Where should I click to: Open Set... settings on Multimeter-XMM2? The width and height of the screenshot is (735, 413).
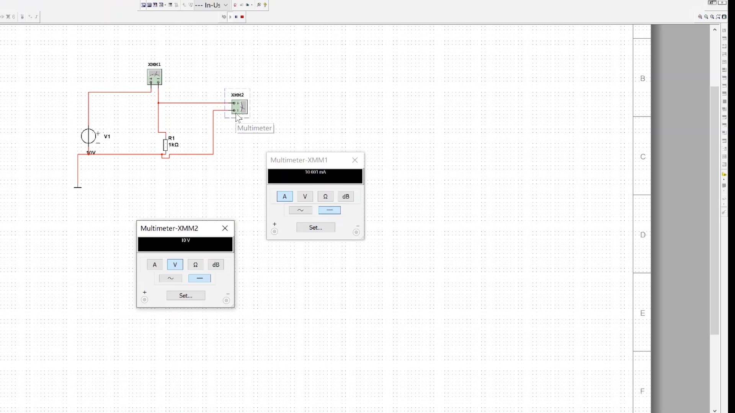click(x=186, y=296)
